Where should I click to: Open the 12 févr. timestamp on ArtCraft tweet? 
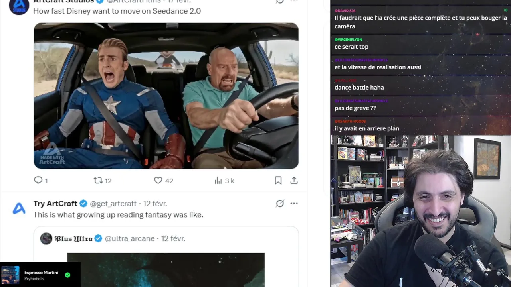pyautogui.click(x=155, y=204)
